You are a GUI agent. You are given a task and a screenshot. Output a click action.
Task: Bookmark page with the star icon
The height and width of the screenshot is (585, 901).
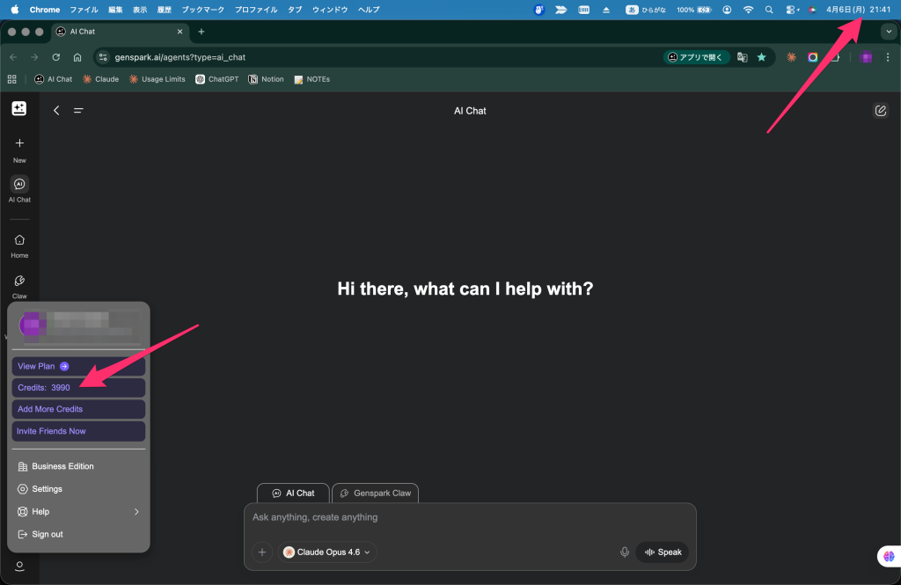(761, 57)
